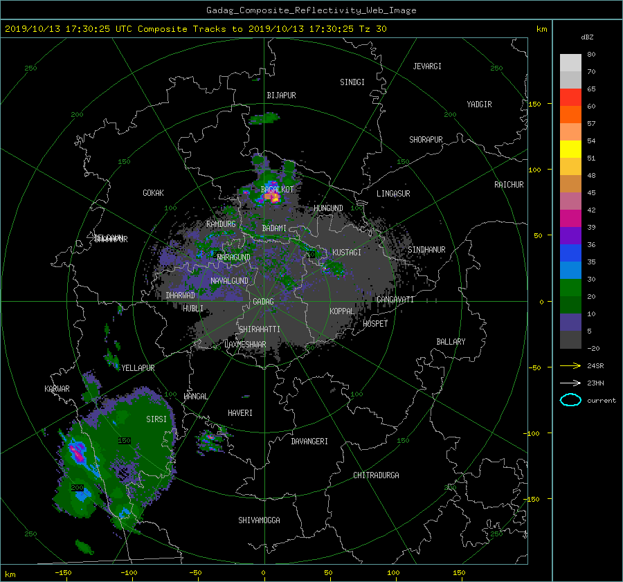Click the SINDGI city label
623x582 pixels.
coord(352,82)
